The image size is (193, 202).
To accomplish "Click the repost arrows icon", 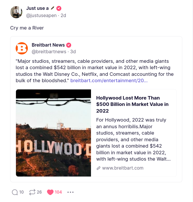I will [32, 192].
